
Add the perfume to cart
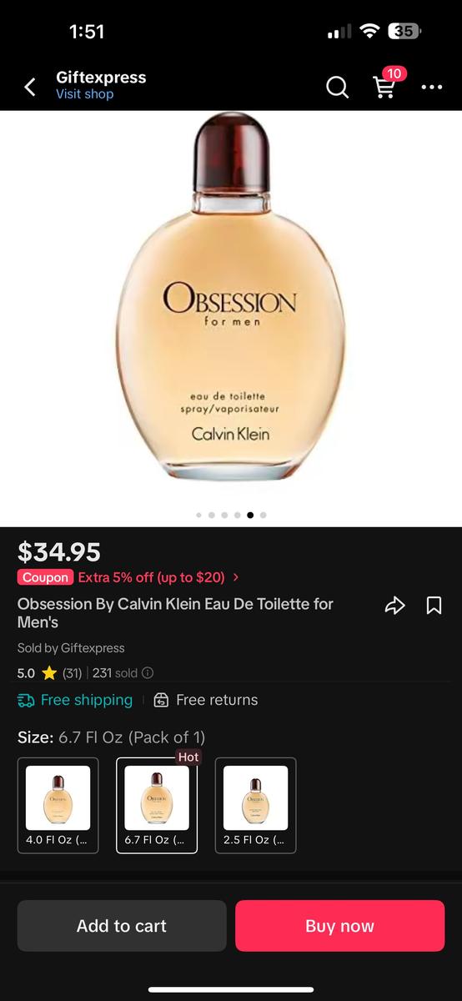(x=122, y=926)
